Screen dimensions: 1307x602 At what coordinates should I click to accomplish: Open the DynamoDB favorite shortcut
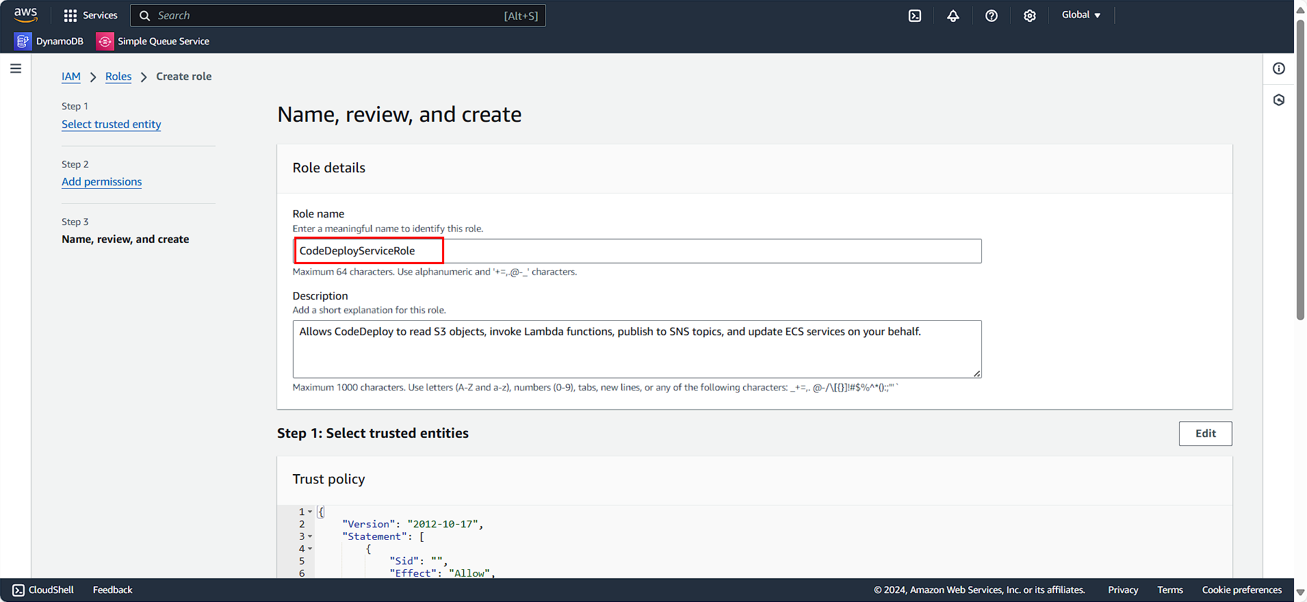click(49, 41)
